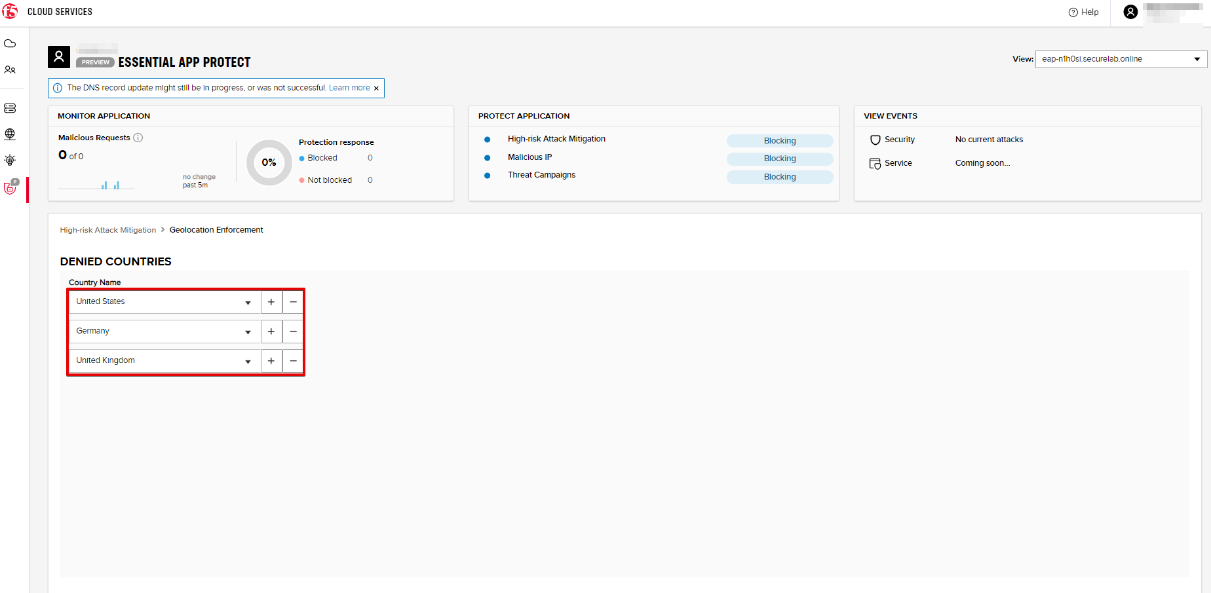The height and width of the screenshot is (593, 1211).
Task: Open the Germany country dropdown
Action: click(164, 332)
